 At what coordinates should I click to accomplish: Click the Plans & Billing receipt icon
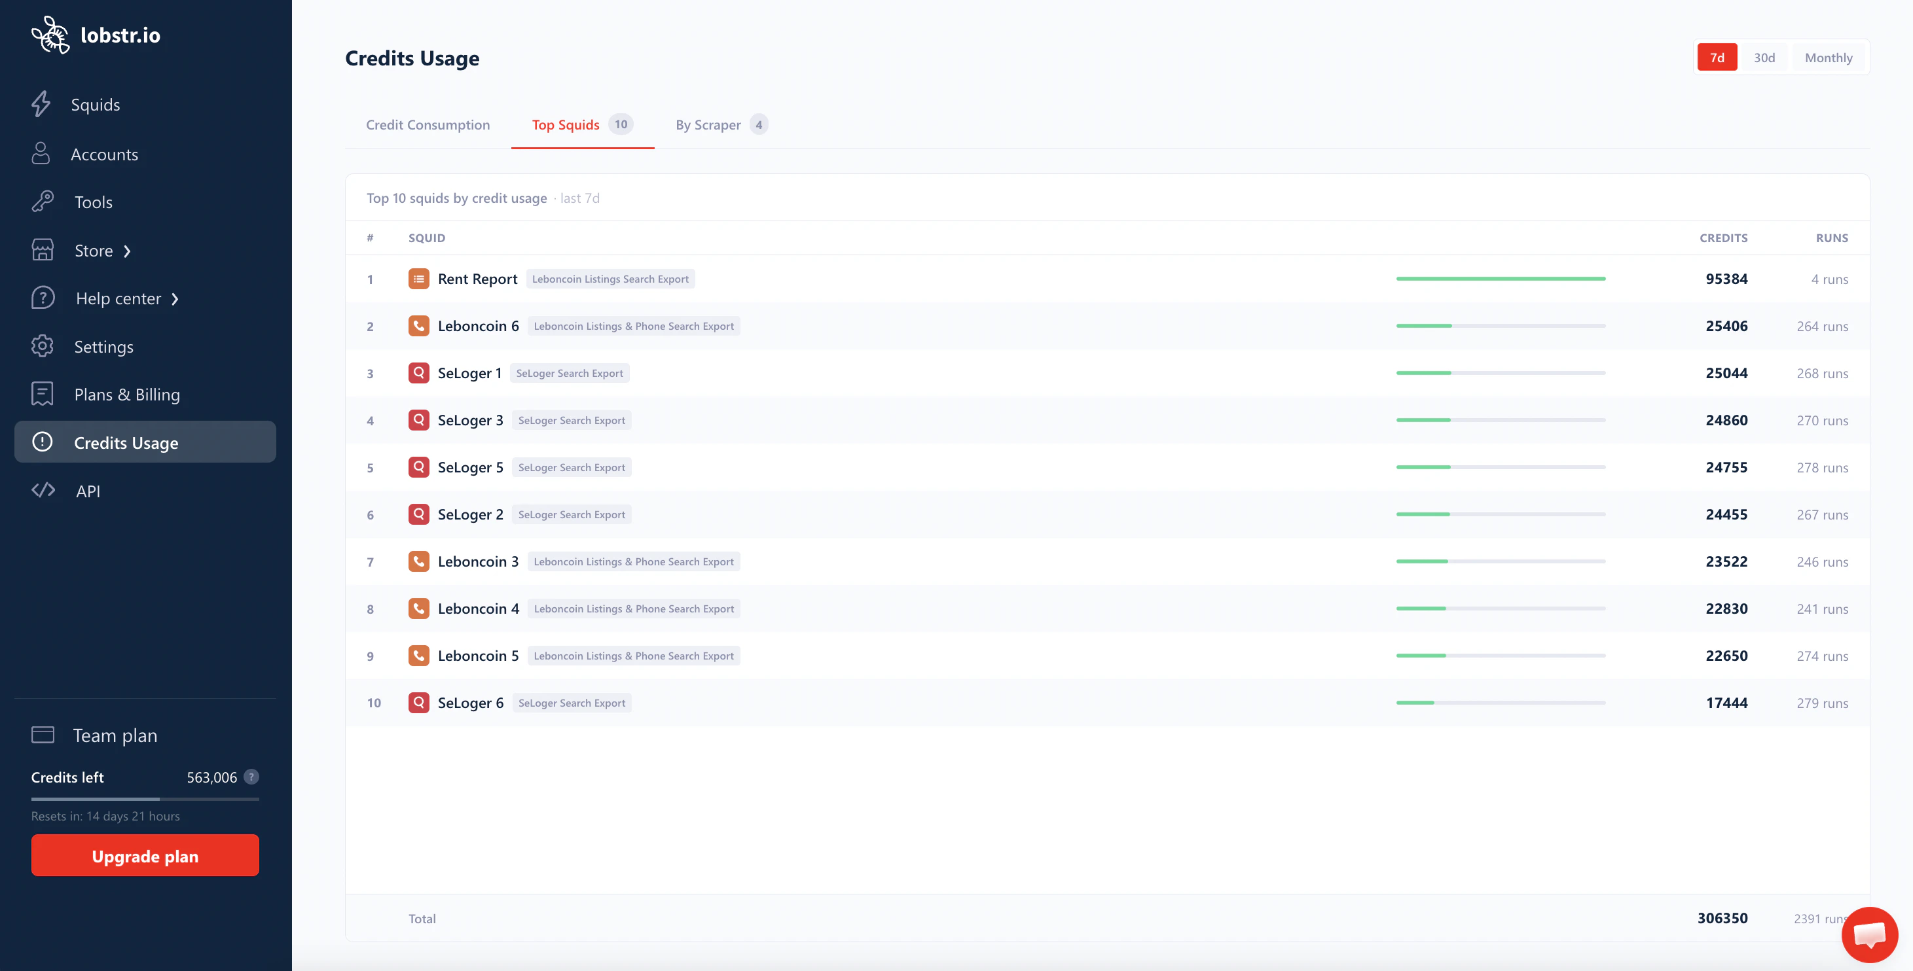point(43,393)
